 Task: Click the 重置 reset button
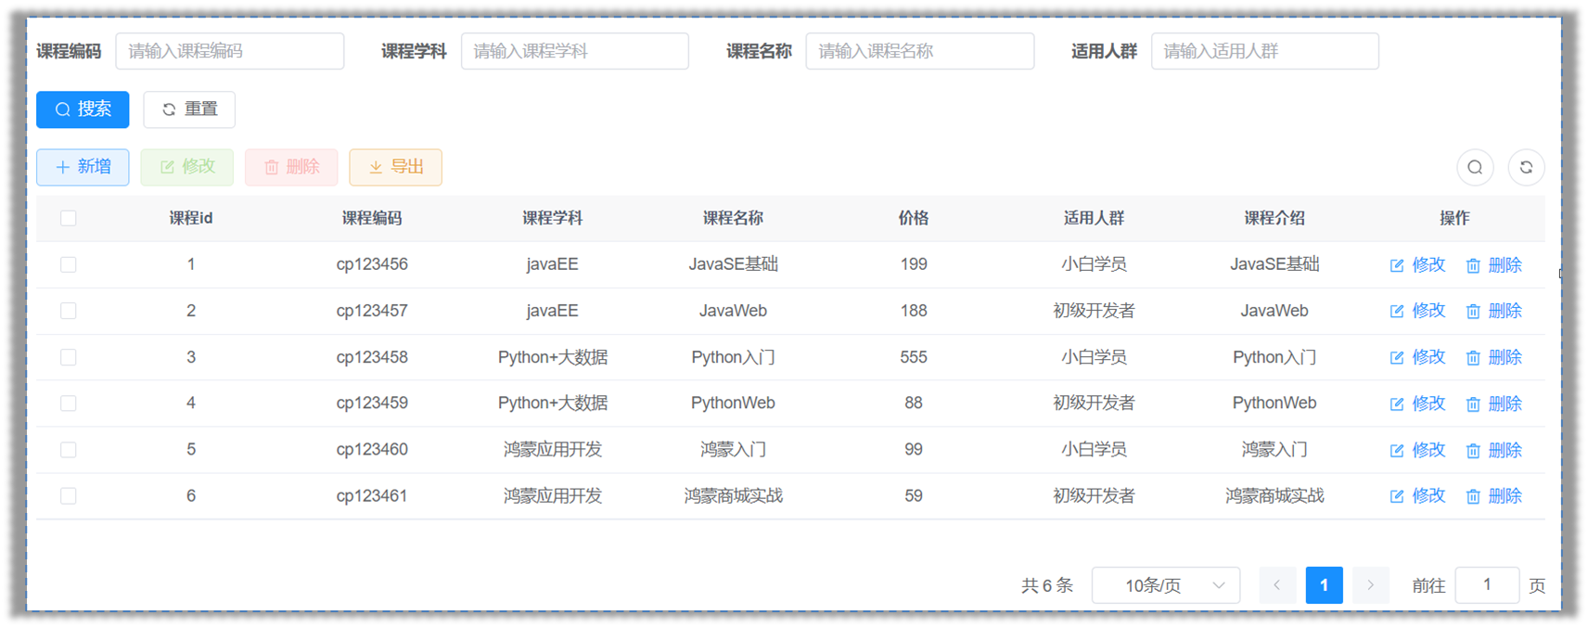tap(189, 109)
